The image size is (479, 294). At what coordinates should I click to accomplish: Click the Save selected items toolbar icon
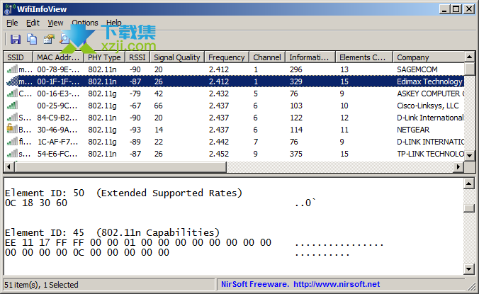coord(16,39)
